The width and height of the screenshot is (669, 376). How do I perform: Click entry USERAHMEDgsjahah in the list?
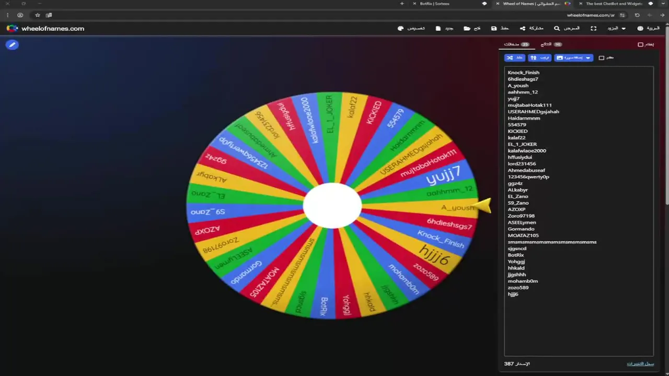533,112
